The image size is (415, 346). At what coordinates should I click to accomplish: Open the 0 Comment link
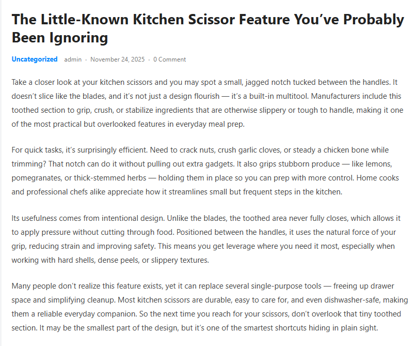click(169, 59)
